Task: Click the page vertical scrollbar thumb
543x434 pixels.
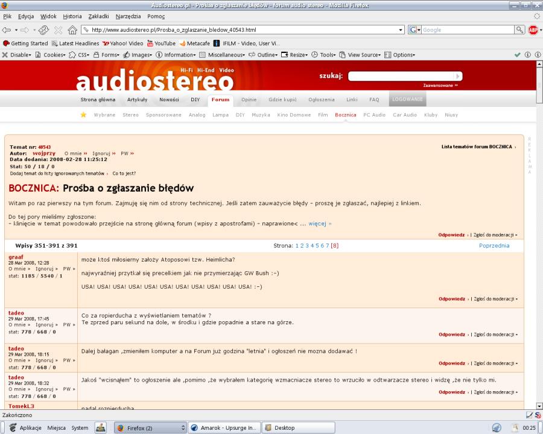Action: (539, 85)
